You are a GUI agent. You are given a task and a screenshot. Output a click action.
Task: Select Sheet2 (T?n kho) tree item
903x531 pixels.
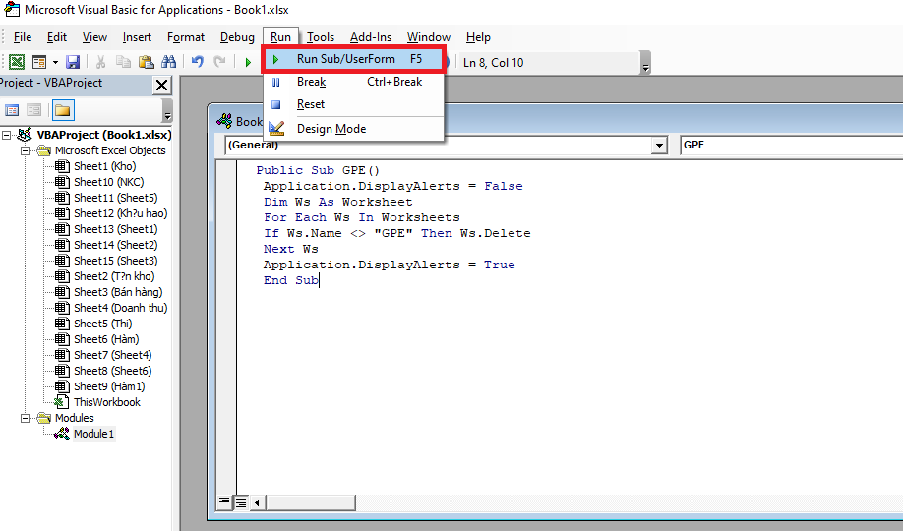(114, 276)
